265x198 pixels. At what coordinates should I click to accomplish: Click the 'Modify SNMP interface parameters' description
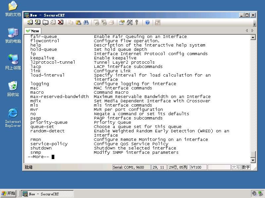(x=136, y=152)
